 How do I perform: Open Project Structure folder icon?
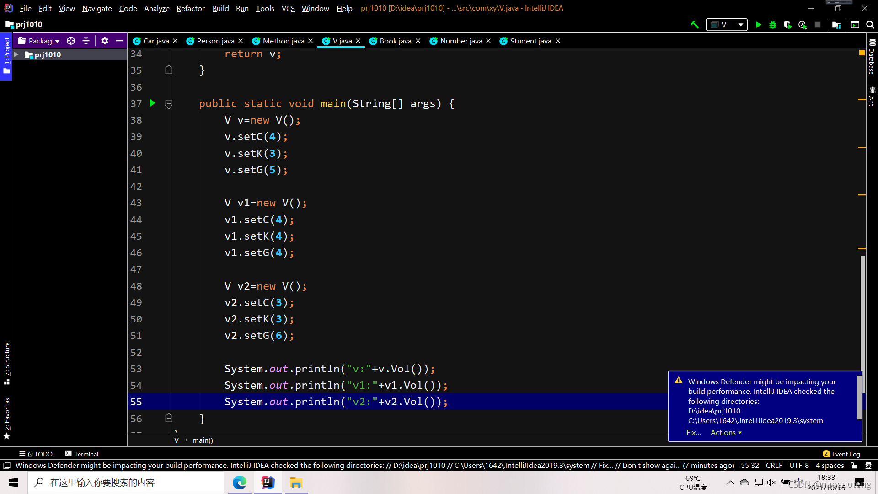[836, 25]
